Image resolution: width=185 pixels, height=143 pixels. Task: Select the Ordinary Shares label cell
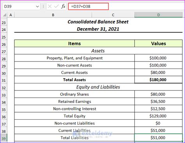coord(75,94)
